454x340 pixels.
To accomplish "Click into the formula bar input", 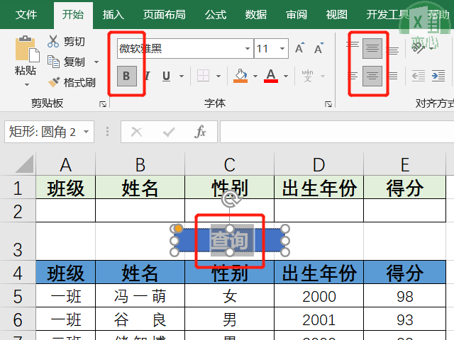I will point(337,132).
